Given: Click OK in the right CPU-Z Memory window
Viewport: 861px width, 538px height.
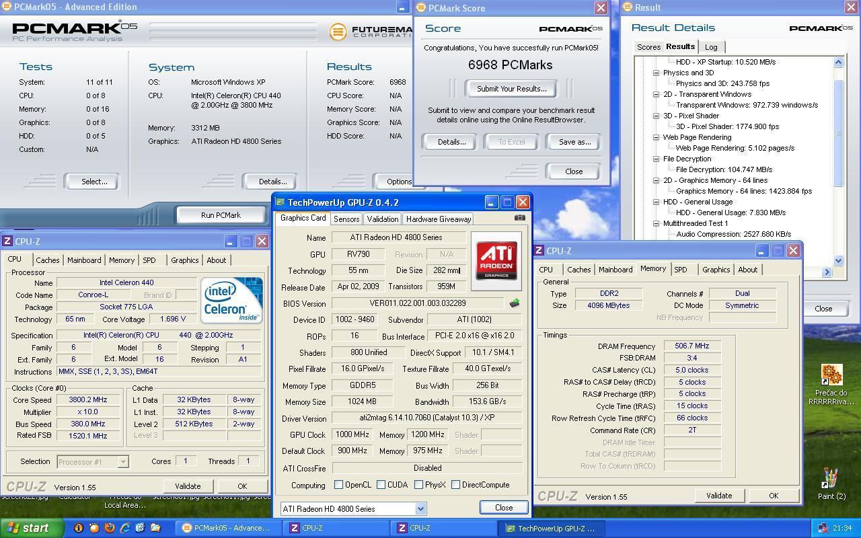Looking at the screenshot, I should tap(774, 496).
